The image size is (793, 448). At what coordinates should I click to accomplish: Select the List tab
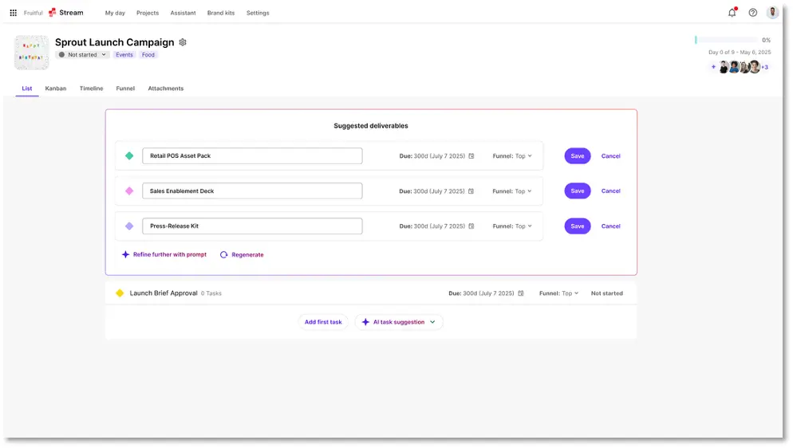[x=27, y=88]
